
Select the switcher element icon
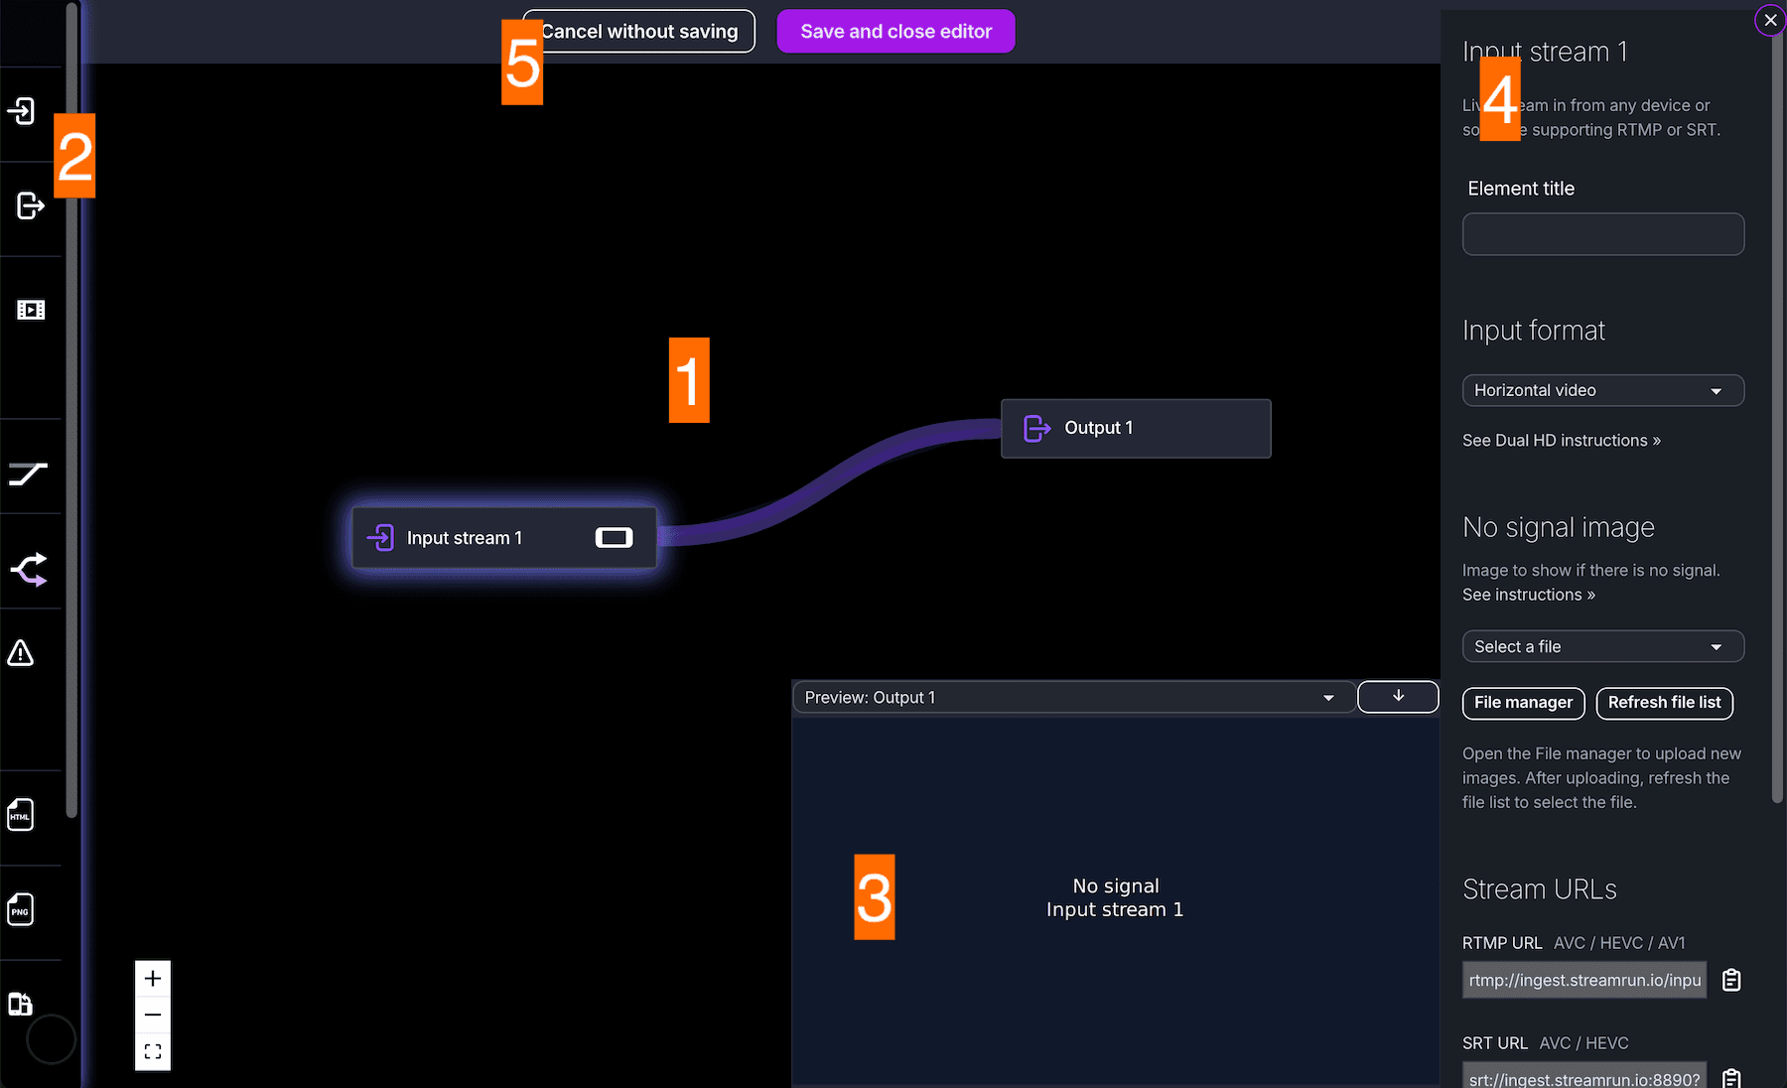point(30,568)
